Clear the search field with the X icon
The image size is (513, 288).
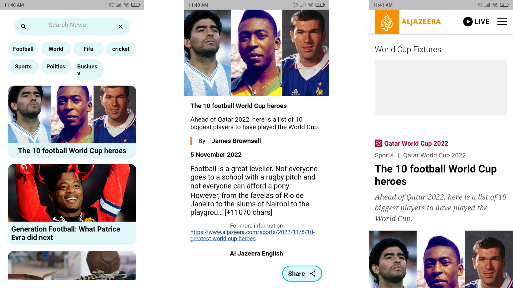pyautogui.click(x=121, y=26)
